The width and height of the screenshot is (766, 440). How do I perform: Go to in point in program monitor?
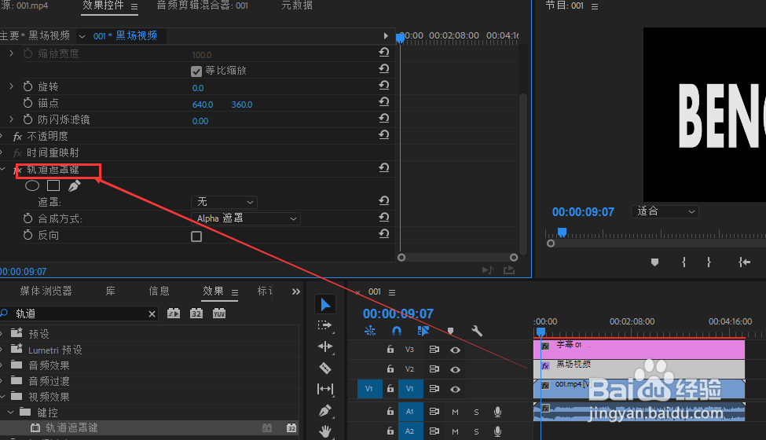click(x=744, y=262)
